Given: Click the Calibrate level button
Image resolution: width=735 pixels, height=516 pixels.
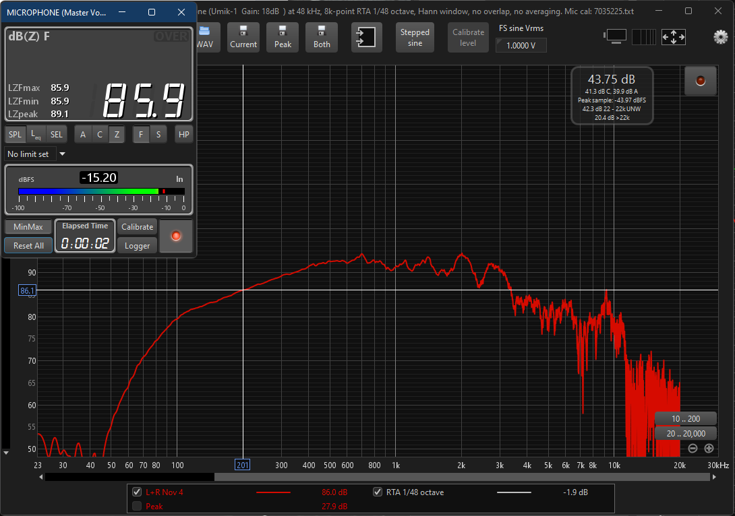Looking at the screenshot, I should (468, 37).
